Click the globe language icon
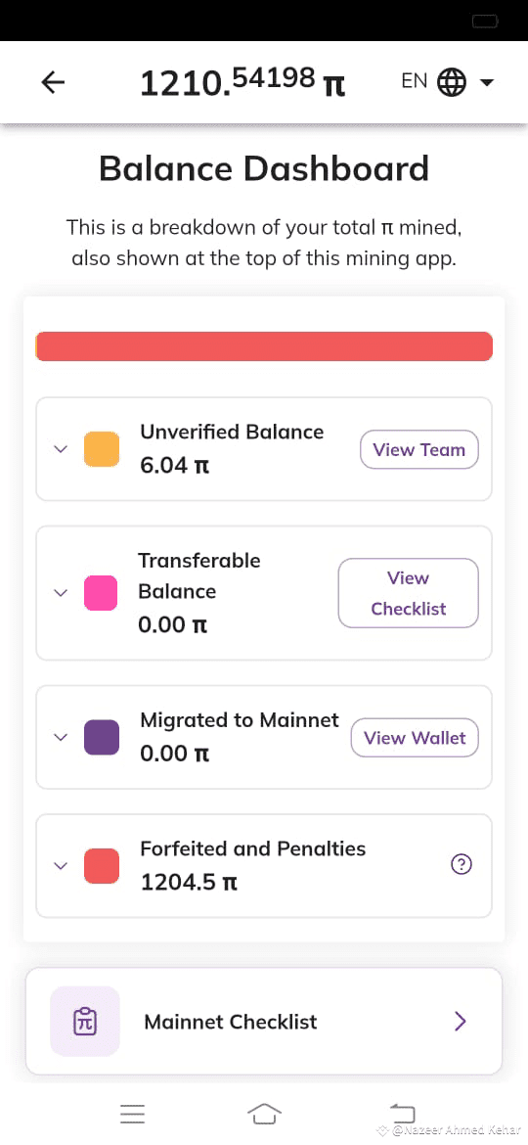Screen dimensions: 528x1145 [x=452, y=82]
